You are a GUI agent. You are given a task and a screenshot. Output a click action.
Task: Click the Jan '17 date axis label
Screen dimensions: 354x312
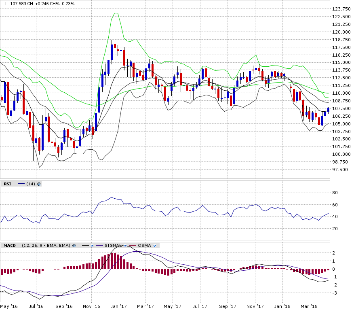click(x=118, y=307)
